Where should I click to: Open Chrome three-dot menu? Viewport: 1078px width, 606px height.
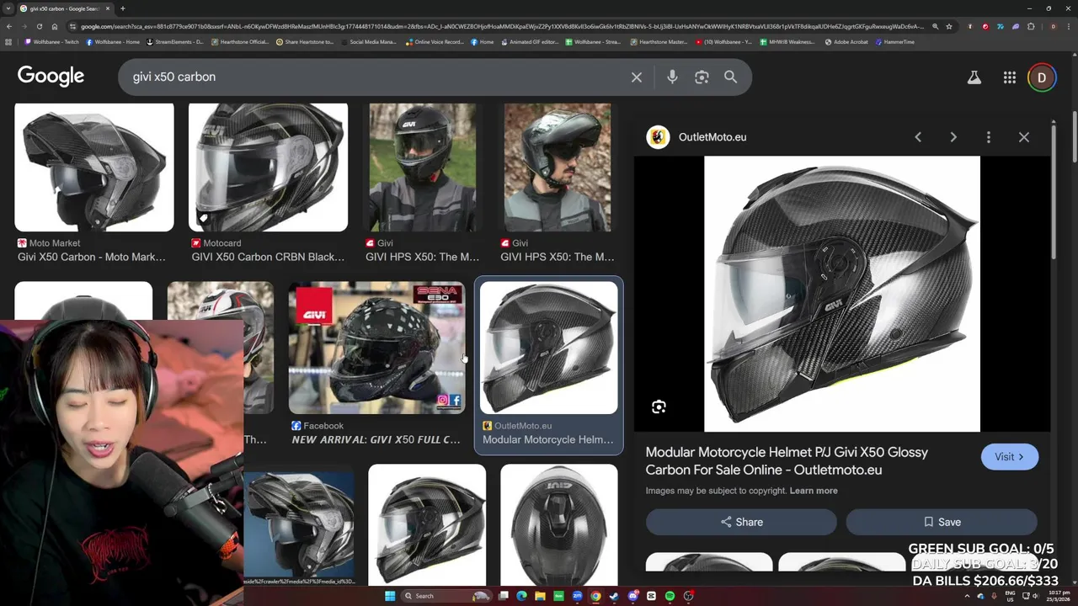[1069, 26]
